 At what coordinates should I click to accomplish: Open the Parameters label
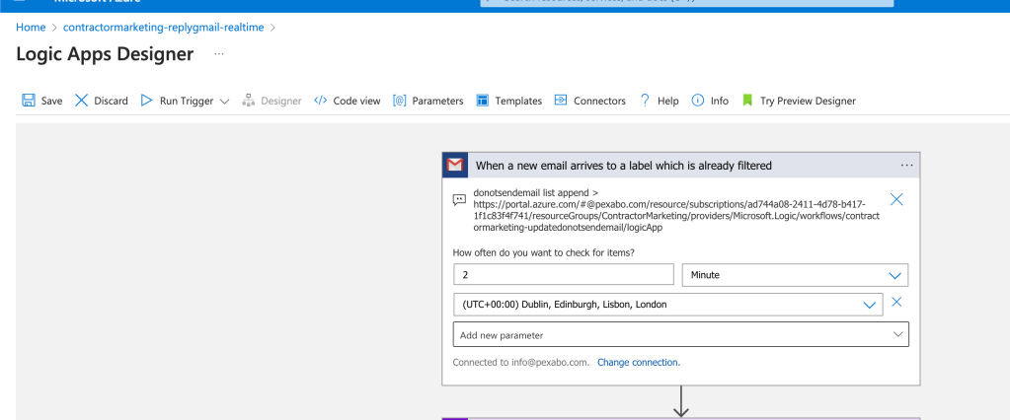pyautogui.click(x=438, y=101)
